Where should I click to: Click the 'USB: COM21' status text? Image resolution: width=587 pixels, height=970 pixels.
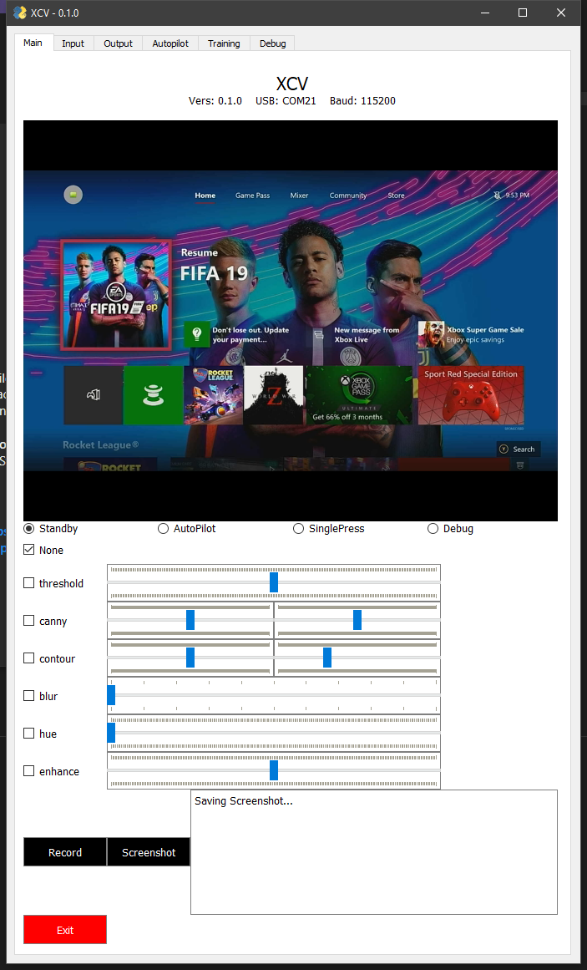tap(286, 101)
